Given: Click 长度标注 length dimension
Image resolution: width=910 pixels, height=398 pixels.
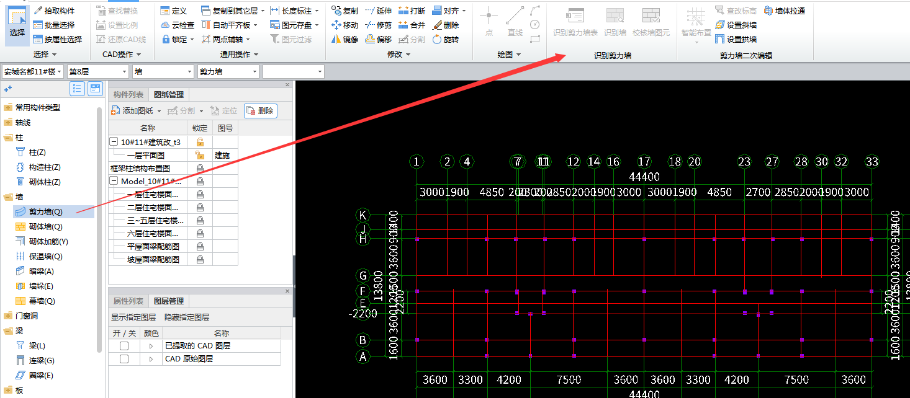Looking at the screenshot, I should coord(295,11).
